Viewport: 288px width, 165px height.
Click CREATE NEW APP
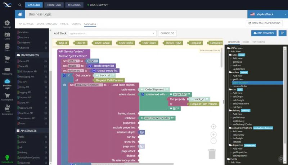(x=98, y=5)
